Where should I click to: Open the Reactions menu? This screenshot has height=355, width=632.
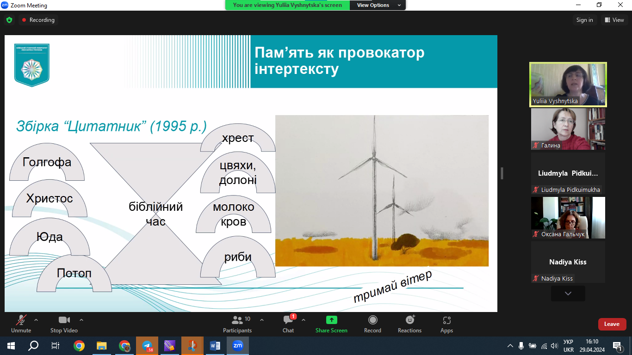point(409,324)
